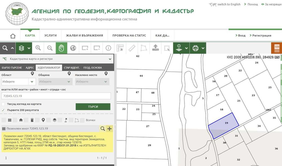The height and width of the screenshot is (166, 282).
Task: Collapse search panel with up chevron
Action: pyautogui.click(x=12, y=48)
